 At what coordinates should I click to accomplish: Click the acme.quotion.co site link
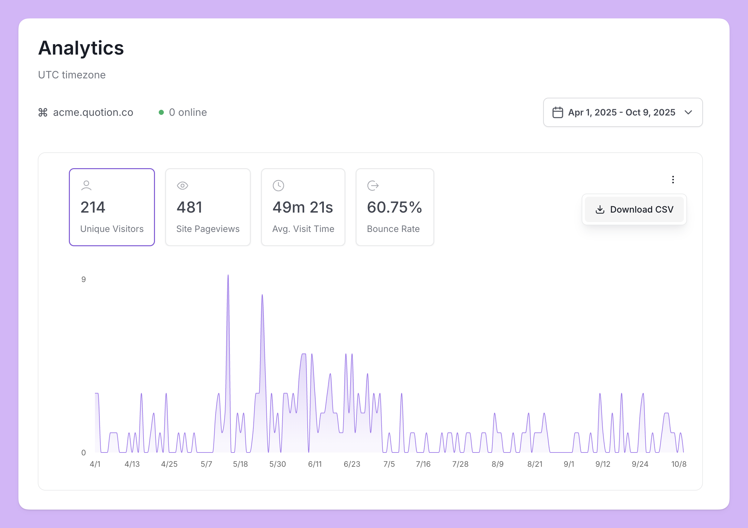click(93, 112)
